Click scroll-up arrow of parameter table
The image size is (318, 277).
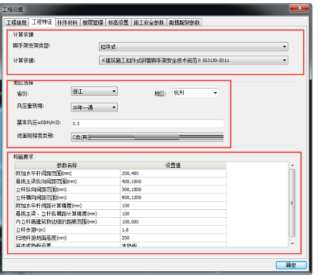pos(292,166)
